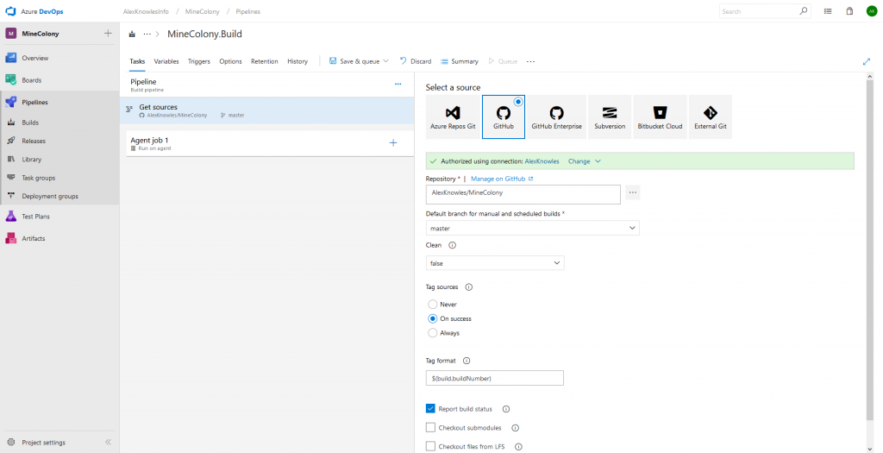Image resolution: width=883 pixels, height=453 pixels.
Task: Open Builds under Pipelines
Action: 30,123
